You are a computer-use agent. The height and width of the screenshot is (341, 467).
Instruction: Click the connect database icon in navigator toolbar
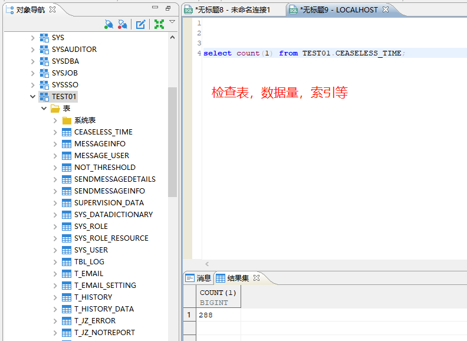click(108, 24)
